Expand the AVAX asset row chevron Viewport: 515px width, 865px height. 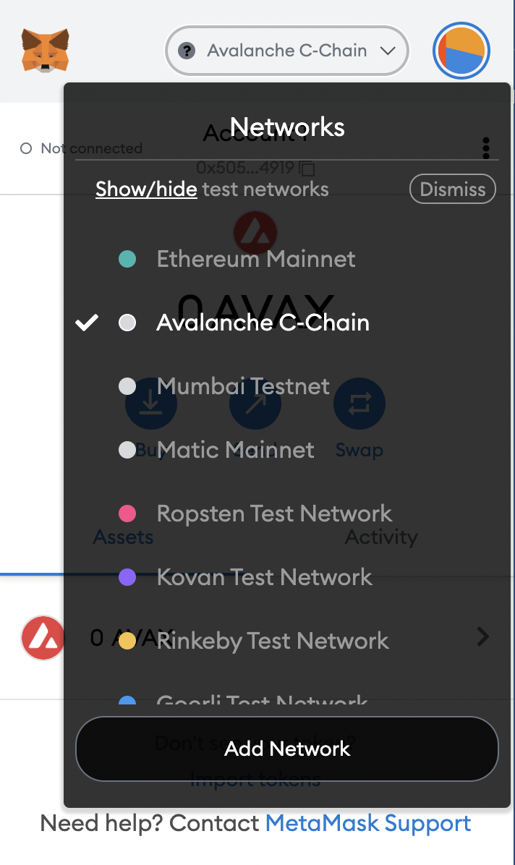click(x=483, y=636)
